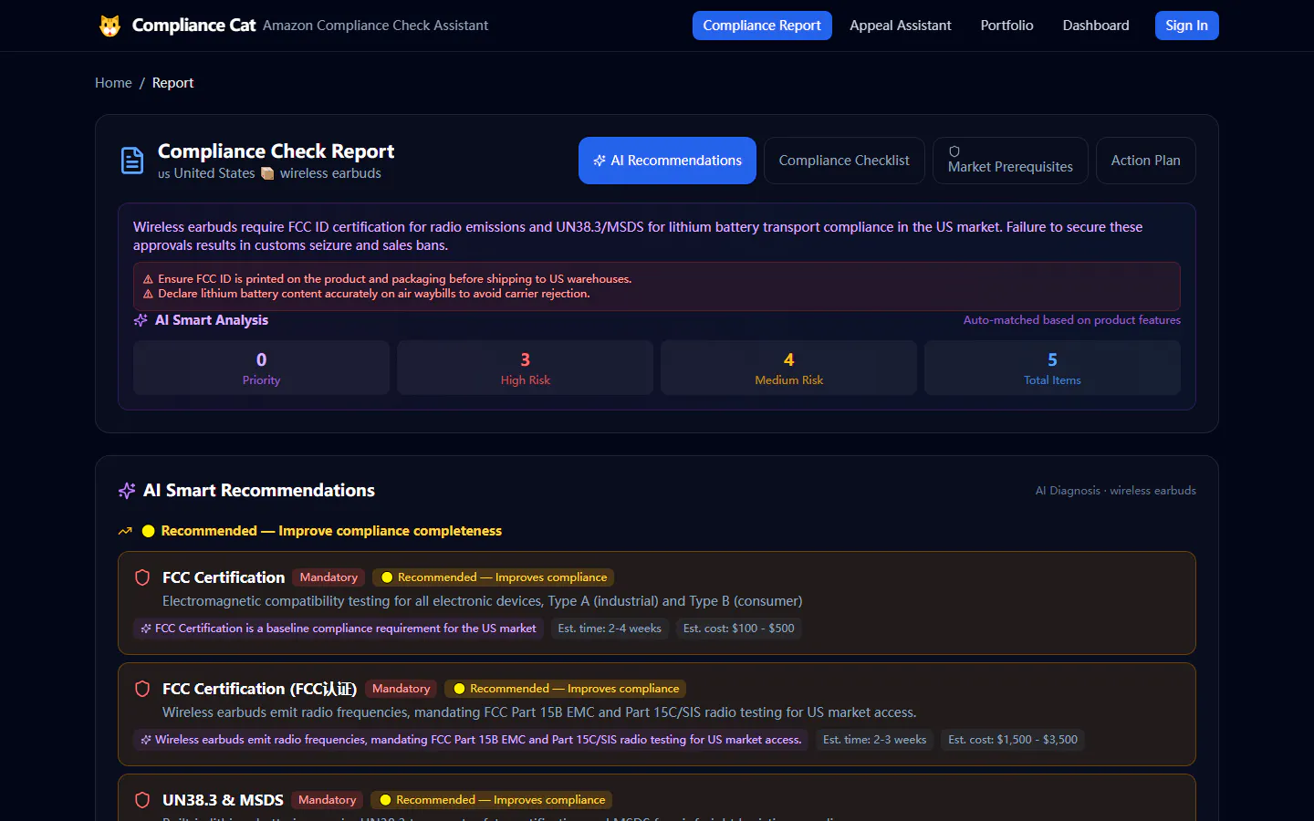1314x821 pixels.
Task: Click the Compliance Cat brand name
Action: (x=193, y=26)
